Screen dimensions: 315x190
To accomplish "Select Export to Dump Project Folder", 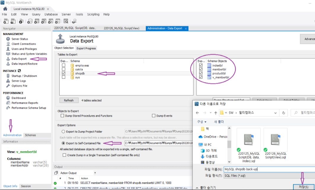I will tap(63, 132).
